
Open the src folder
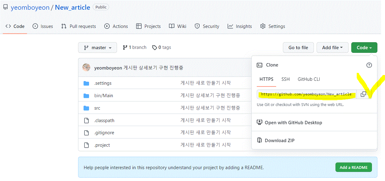97,108
